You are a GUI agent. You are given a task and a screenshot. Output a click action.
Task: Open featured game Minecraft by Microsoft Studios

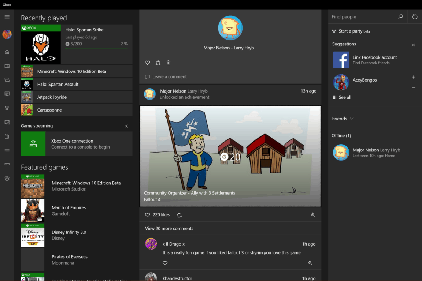coord(77,186)
